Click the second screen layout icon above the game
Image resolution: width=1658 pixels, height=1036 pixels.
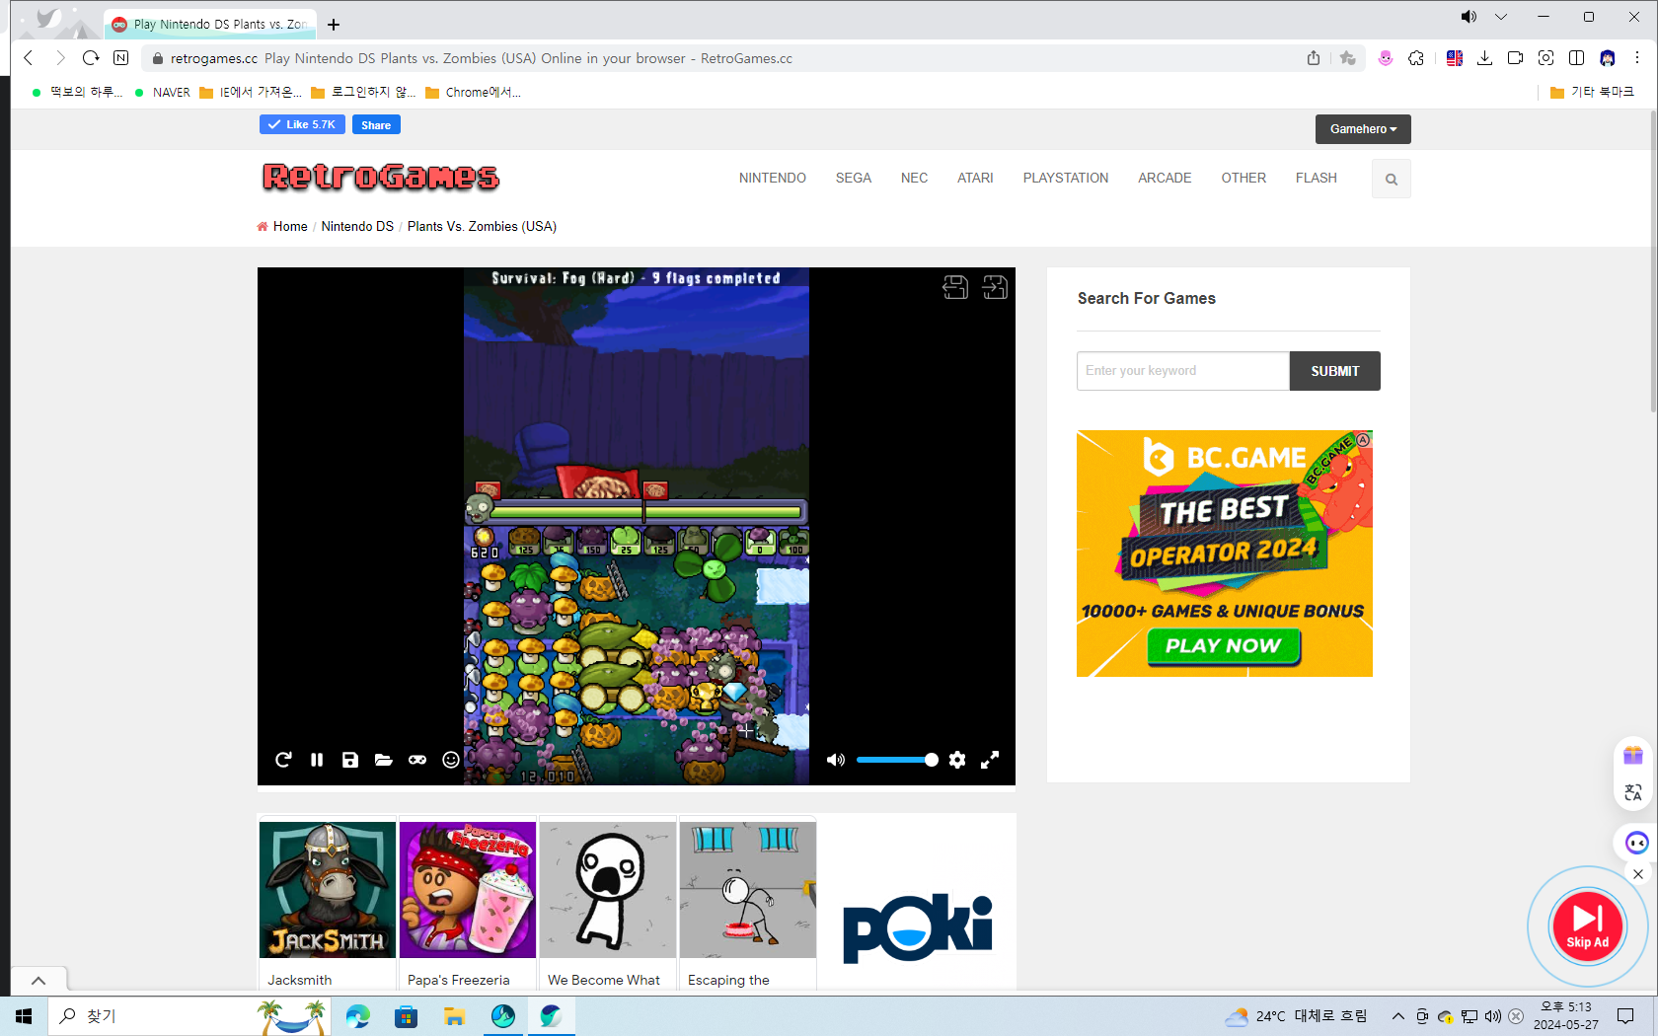coord(995,287)
